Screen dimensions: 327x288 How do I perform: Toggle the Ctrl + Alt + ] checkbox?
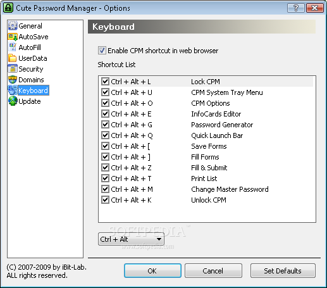pos(105,157)
